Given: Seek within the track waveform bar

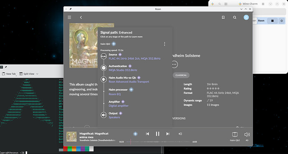Looking at the screenshot, I should click(x=158, y=142).
